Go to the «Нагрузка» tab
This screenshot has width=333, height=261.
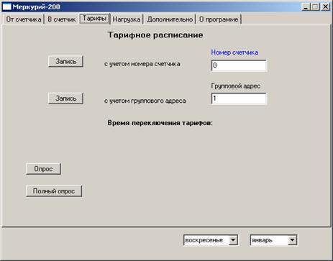(127, 19)
